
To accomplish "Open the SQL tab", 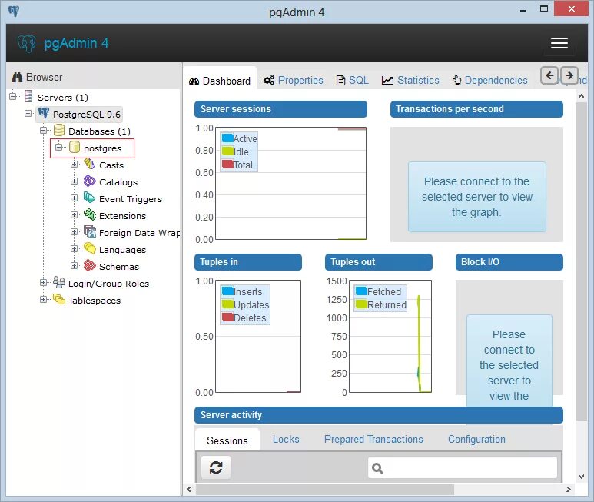I will [x=353, y=80].
